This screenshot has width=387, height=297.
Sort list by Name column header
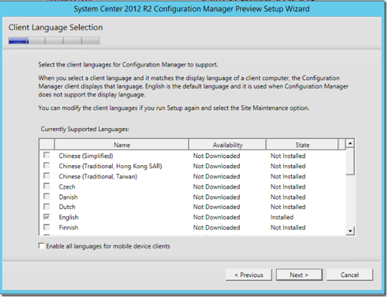122,145
